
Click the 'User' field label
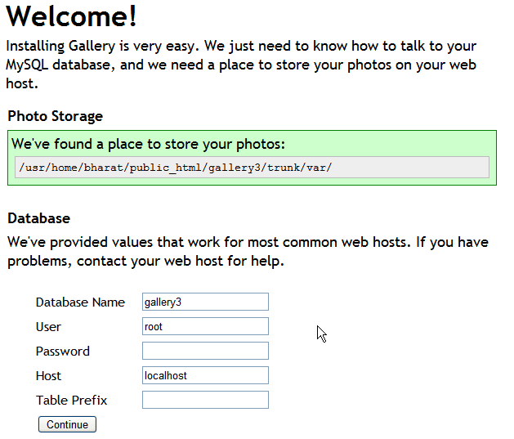coord(48,327)
